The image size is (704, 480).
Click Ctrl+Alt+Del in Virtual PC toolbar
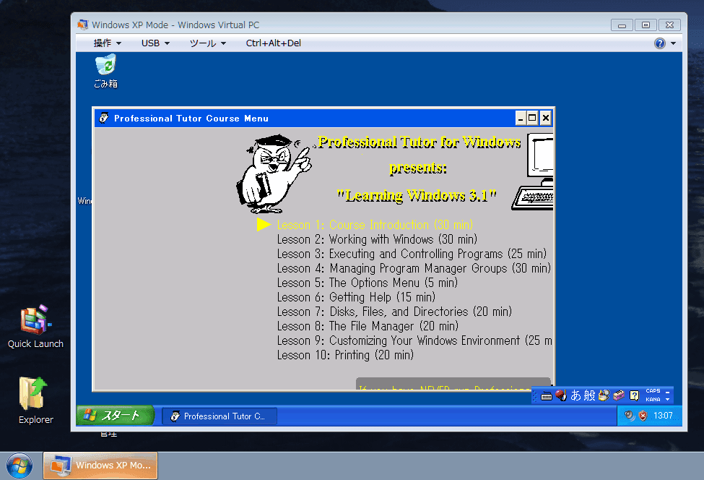(x=274, y=43)
